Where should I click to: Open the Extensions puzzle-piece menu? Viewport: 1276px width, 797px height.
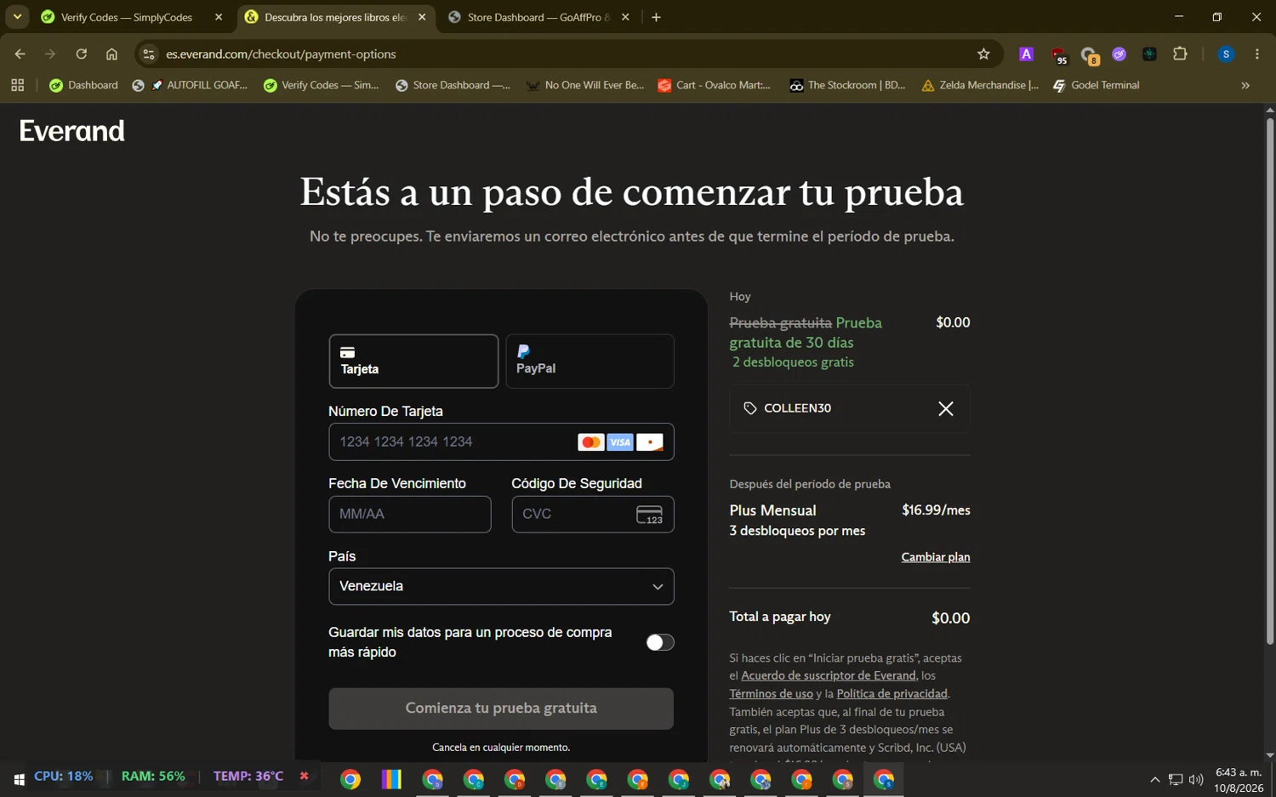[1180, 54]
